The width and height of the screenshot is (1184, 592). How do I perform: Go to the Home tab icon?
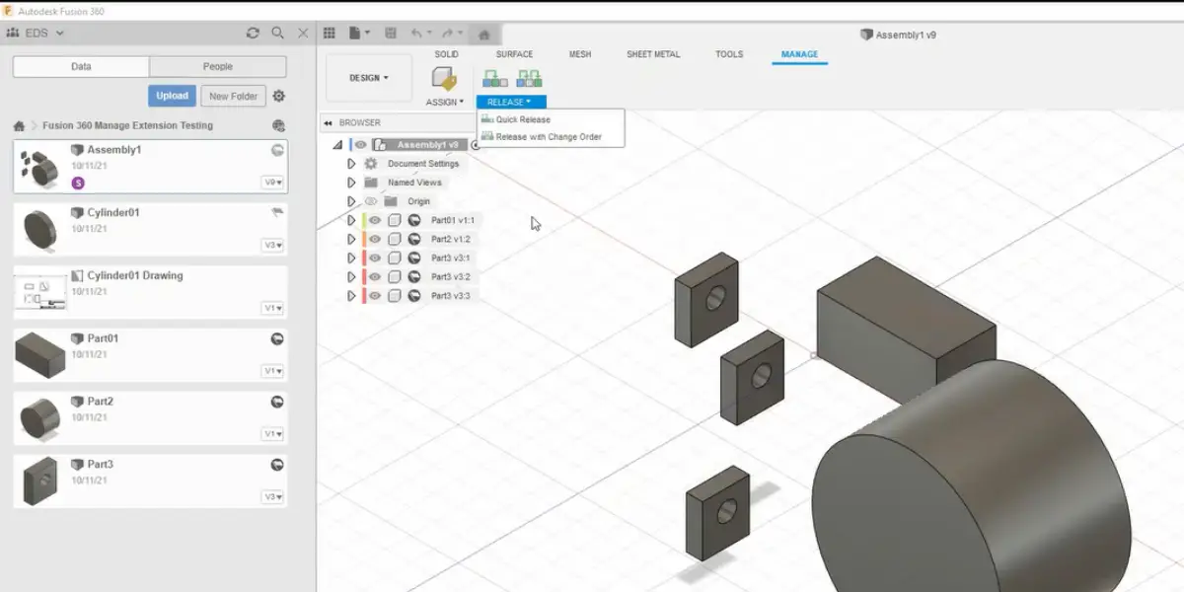click(x=483, y=34)
